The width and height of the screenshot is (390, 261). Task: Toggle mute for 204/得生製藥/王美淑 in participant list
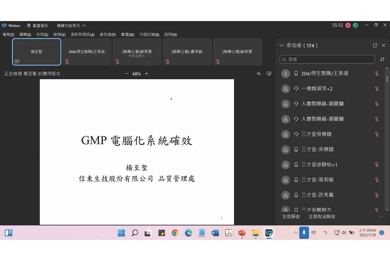pos(377,74)
